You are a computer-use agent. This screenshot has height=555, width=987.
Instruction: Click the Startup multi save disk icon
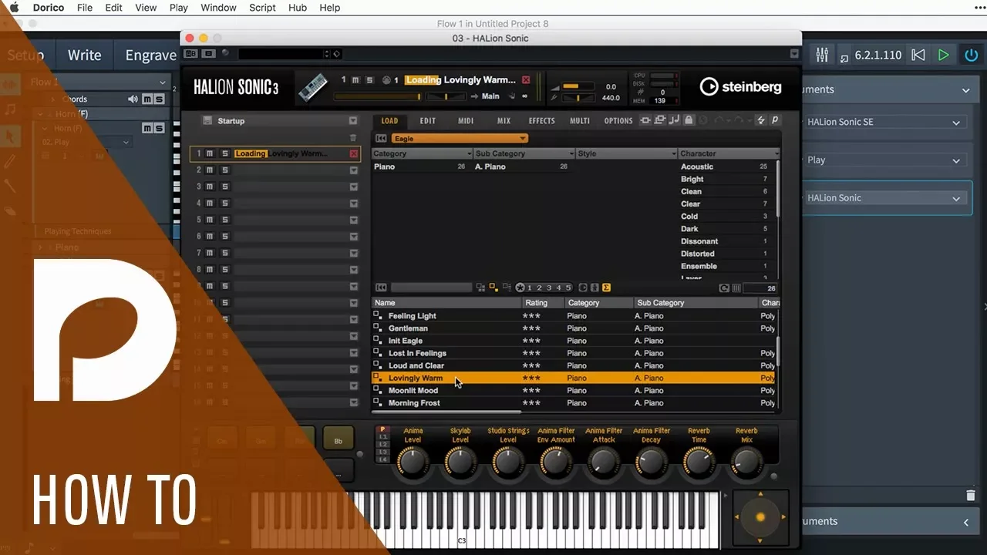click(x=207, y=121)
